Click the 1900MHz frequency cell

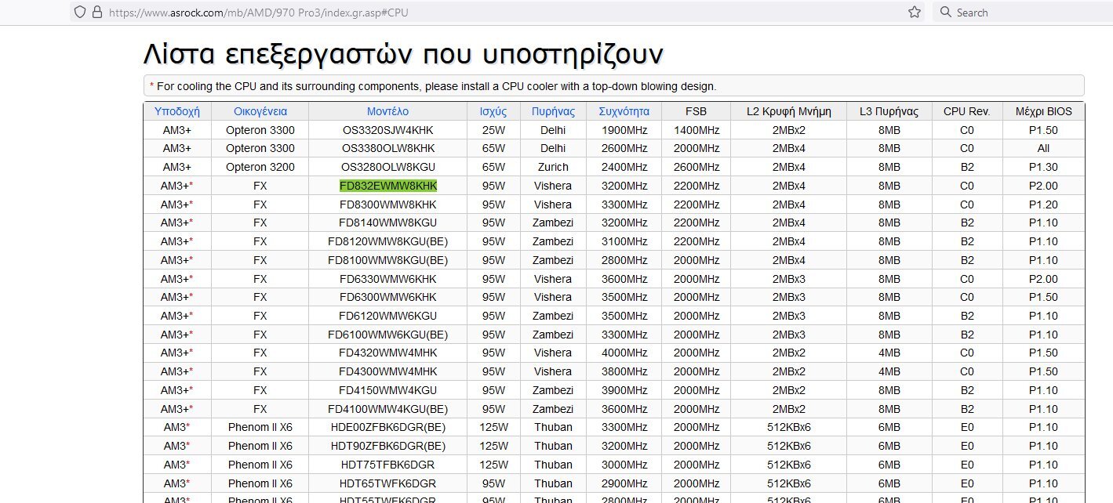coord(624,130)
